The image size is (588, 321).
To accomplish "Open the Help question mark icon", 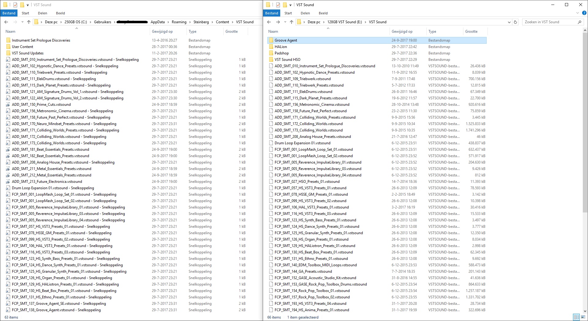I will (x=584, y=13).
